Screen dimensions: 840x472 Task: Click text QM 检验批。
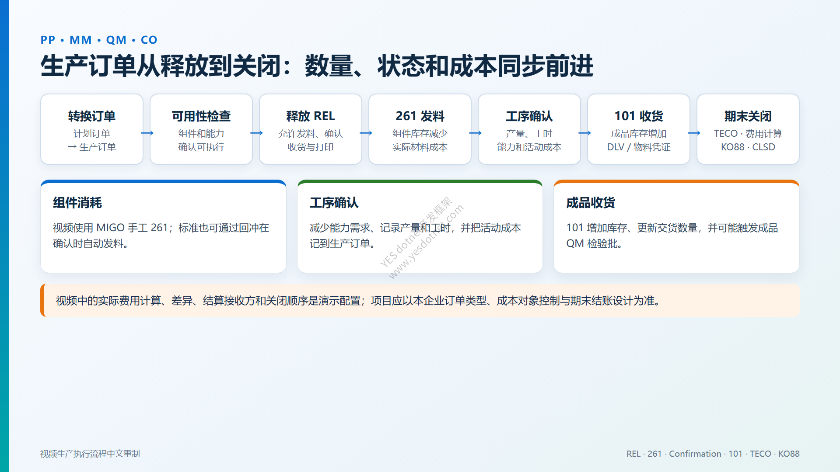pyautogui.click(x=595, y=243)
